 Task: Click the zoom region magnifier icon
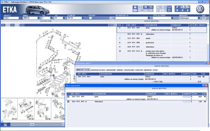12,25
